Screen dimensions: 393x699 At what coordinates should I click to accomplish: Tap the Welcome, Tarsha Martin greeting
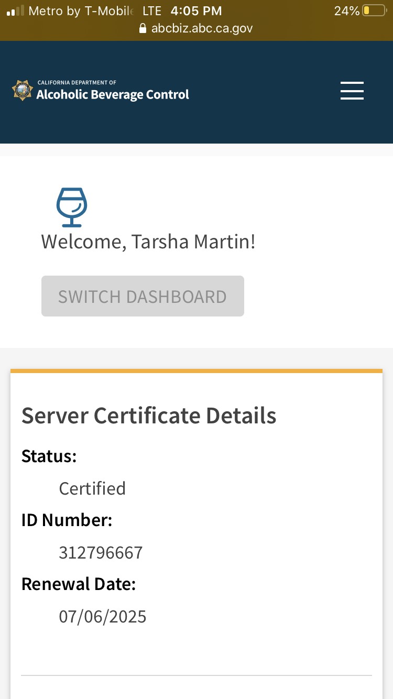[148, 242]
